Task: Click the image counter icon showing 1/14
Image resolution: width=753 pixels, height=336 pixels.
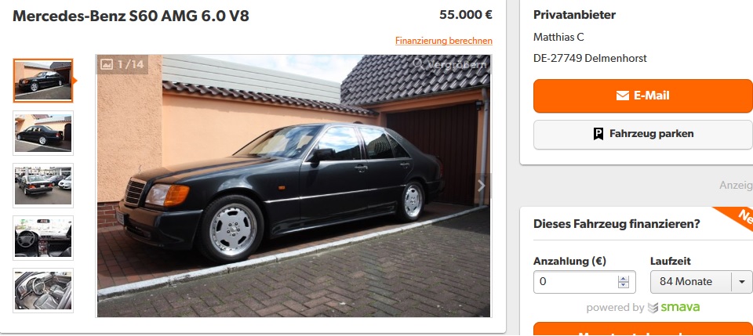Action: [107, 64]
